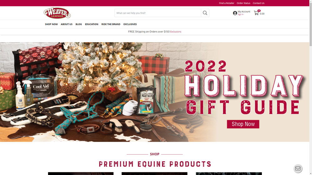
Task: Open the Education menu
Action: coord(91,24)
